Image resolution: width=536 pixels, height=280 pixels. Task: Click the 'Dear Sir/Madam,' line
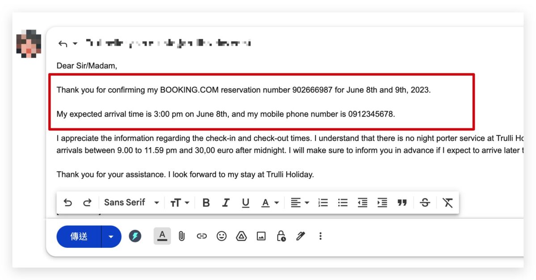click(x=87, y=66)
